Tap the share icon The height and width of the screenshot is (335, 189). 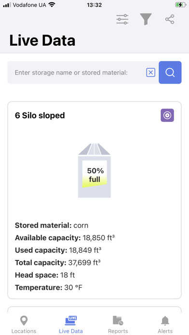[x=170, y=19]
